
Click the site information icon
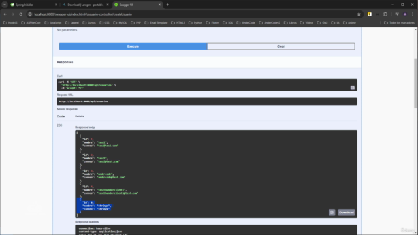tap(30, 14)
